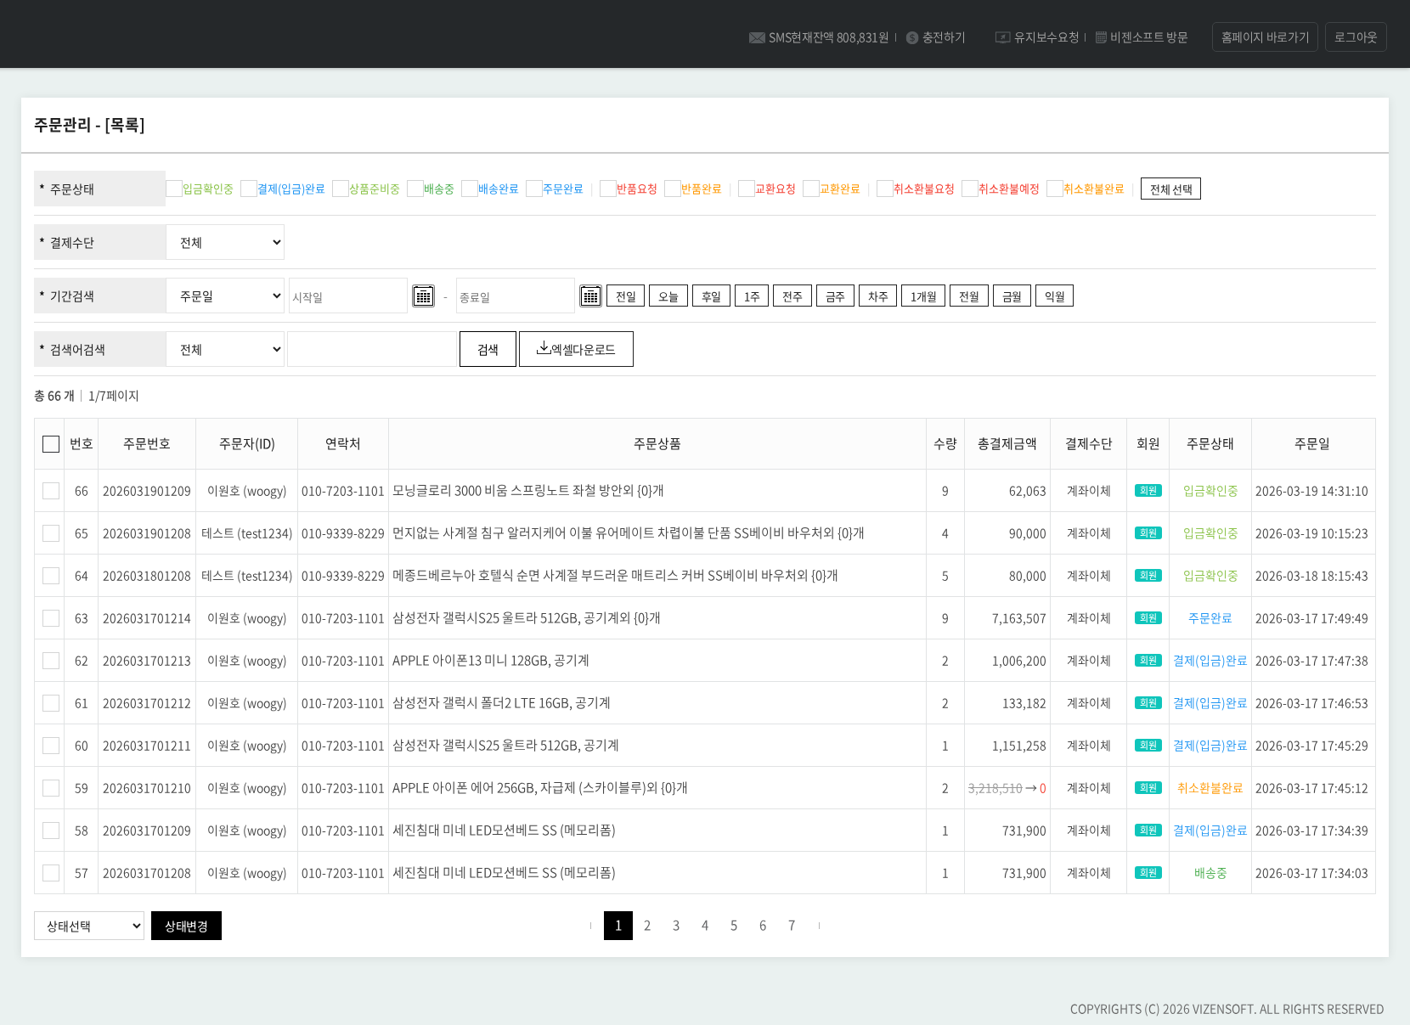Click the 엑셀다운로드 download icon button
Viewport: 1410px width, 1025px height.
(x=576, y=349)
